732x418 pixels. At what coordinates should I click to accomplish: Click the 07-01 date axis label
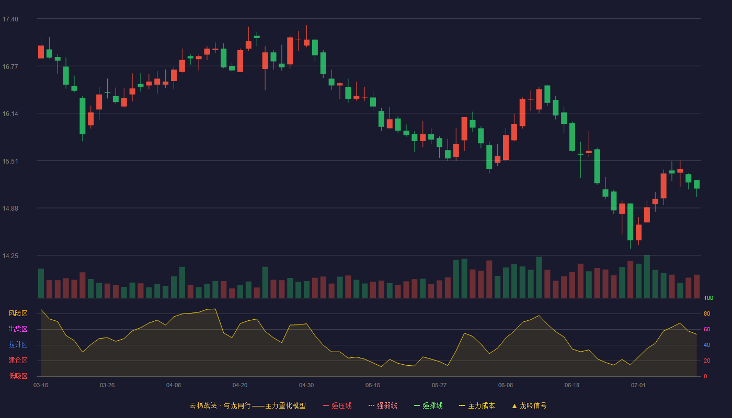point(638,385)
